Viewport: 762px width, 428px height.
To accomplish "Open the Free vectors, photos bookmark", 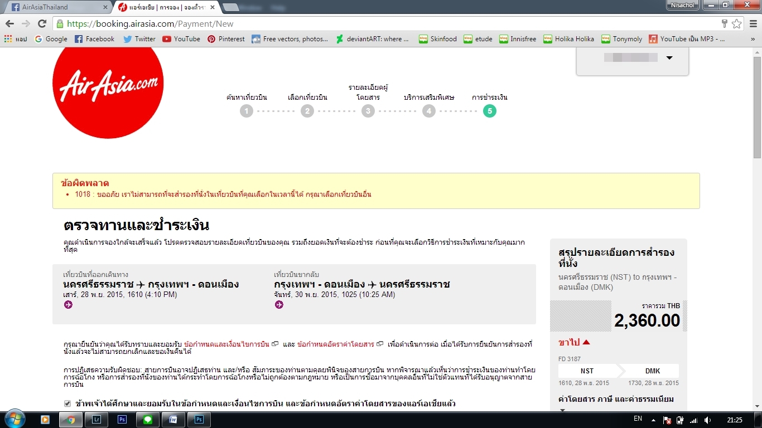I will tap(290, 39).
